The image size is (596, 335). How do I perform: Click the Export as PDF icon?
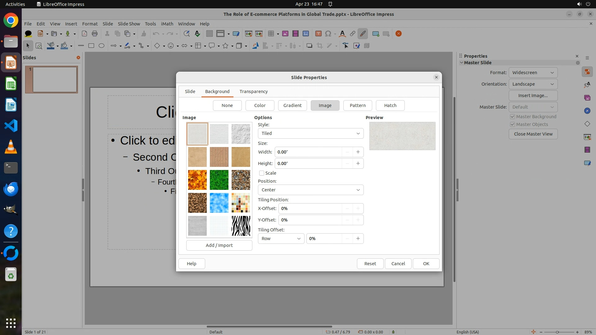(x=84, y=34)
